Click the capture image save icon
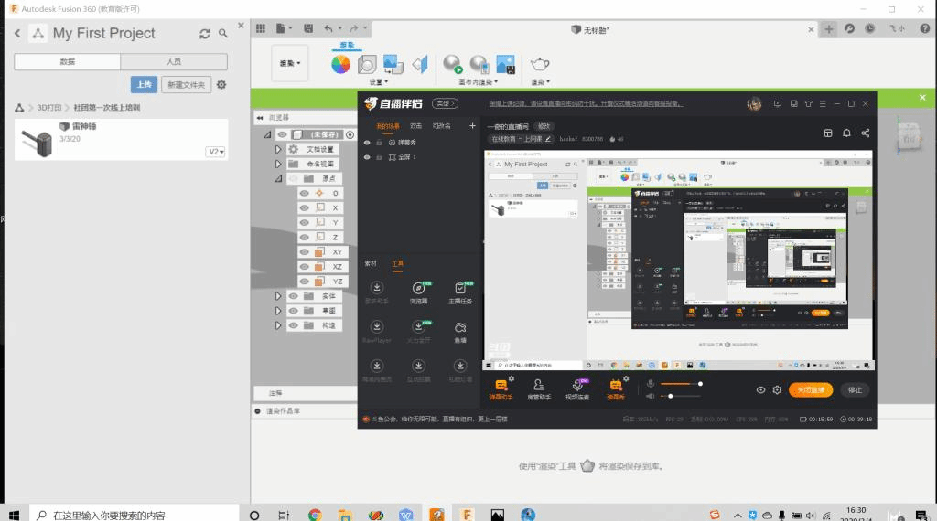Viewport: 937px width, 521px height. click(505, 64)
